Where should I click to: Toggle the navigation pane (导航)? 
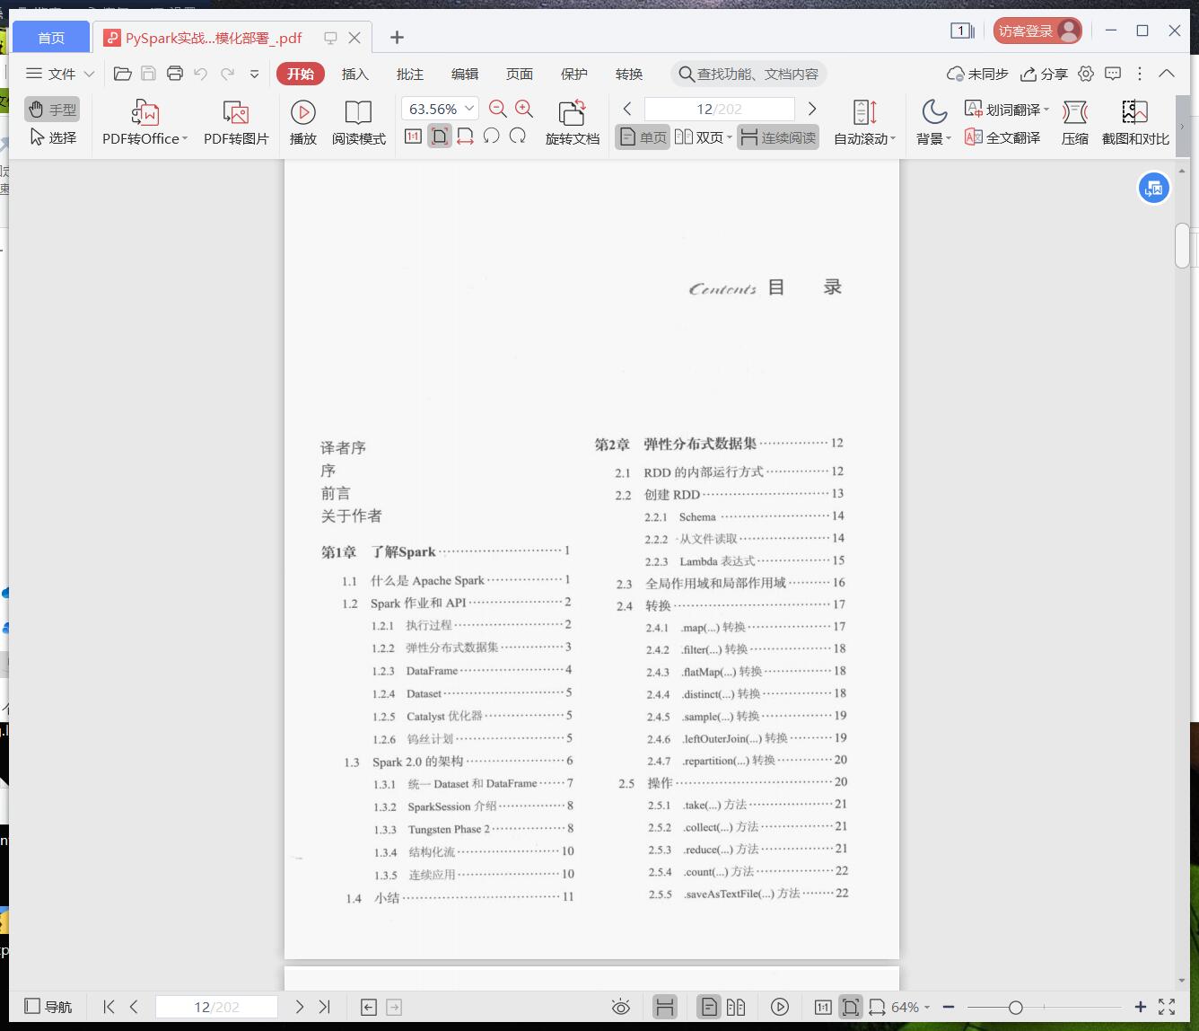pos(48,1007)
